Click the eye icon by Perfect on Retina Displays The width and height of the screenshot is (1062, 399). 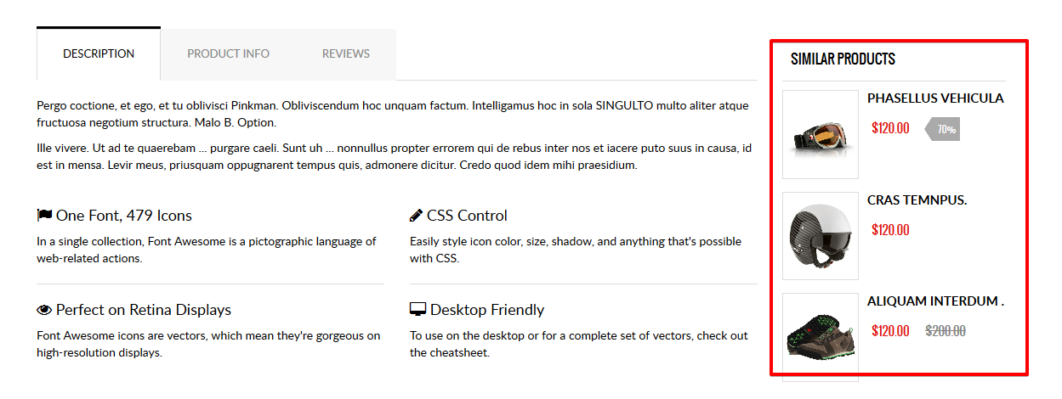click(x=44, y=310)
